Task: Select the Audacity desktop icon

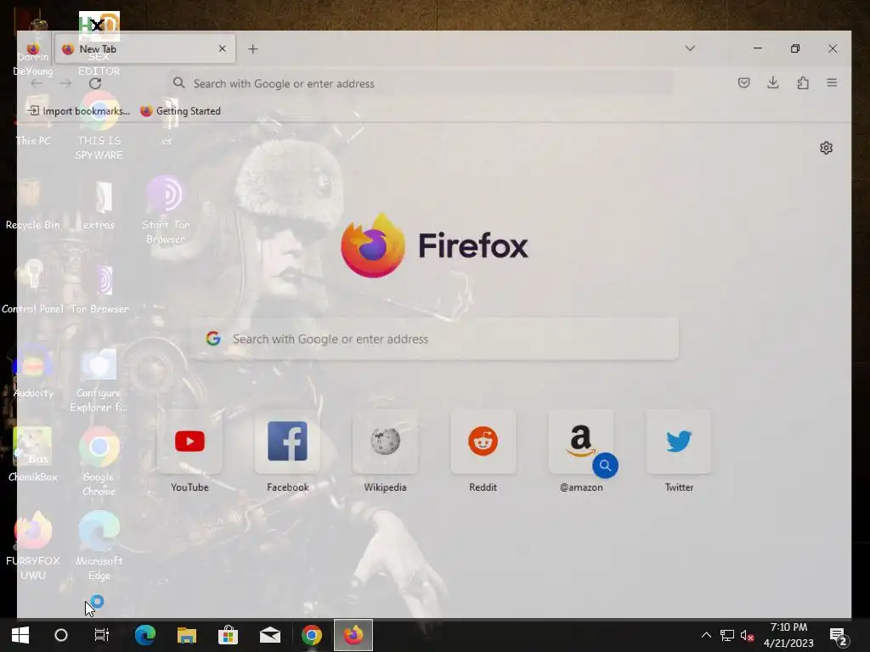Action: click(33, 372)
